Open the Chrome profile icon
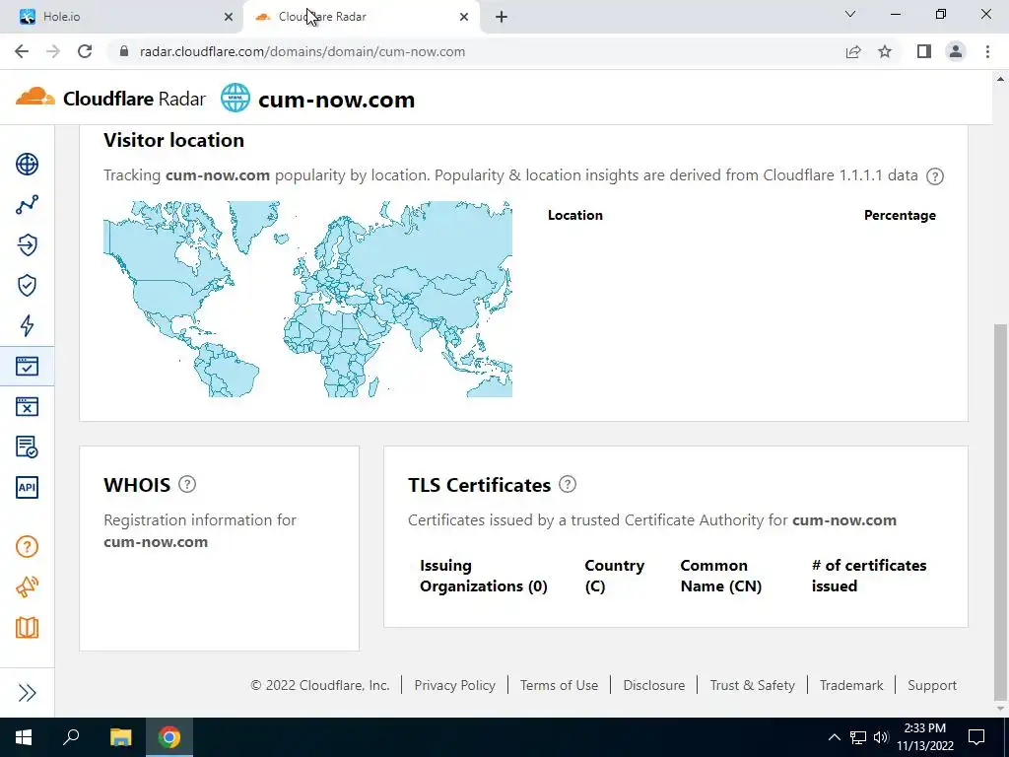 click(x=956, y=51)
